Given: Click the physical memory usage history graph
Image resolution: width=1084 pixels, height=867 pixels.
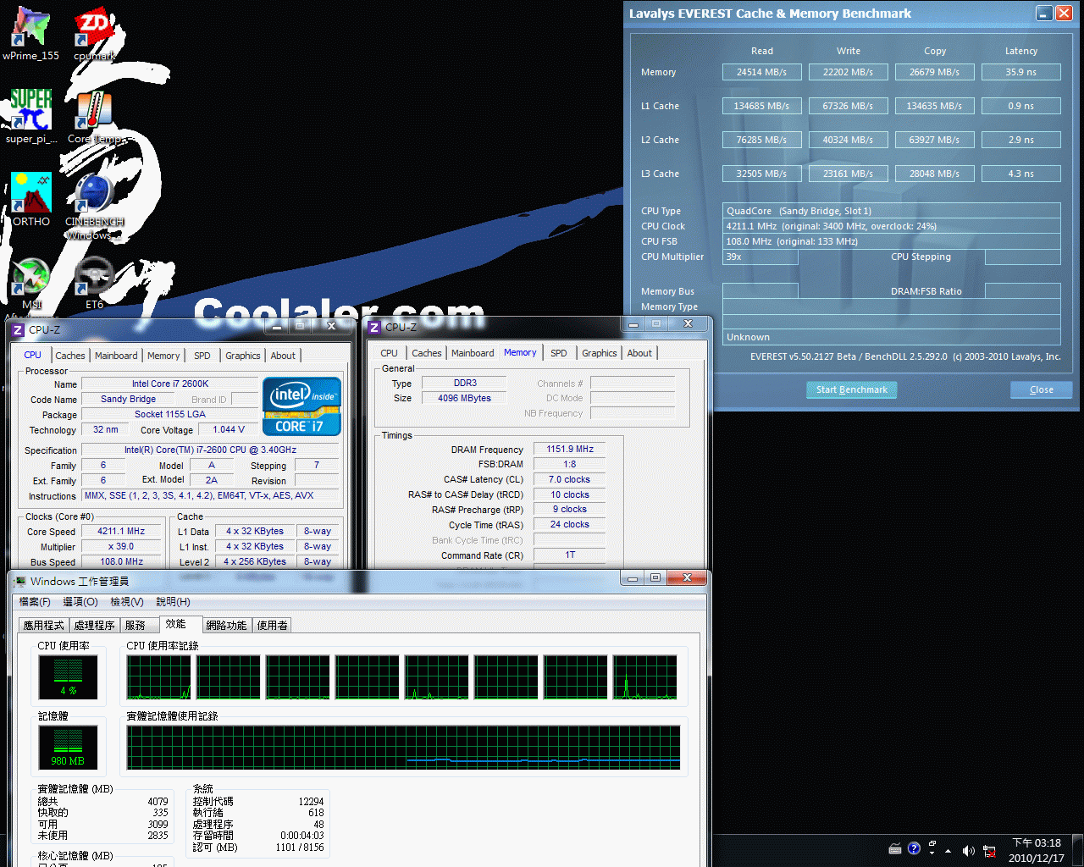Looking at the screenshot, I should pos(403,748).
